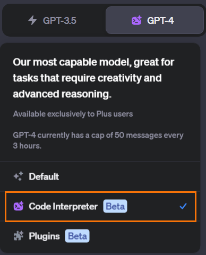206x255 pixels.
Task: Click the Default label text
Action: 44,176
